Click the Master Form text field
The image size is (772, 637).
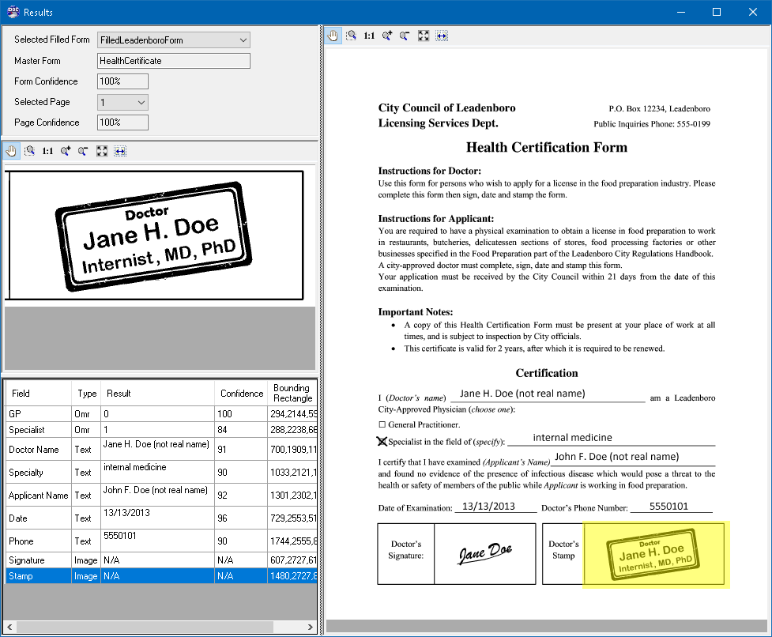[x=174, y=61]
